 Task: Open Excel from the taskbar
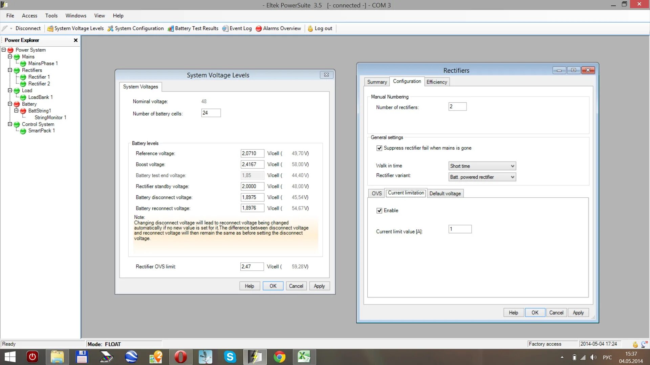[304, 357]
